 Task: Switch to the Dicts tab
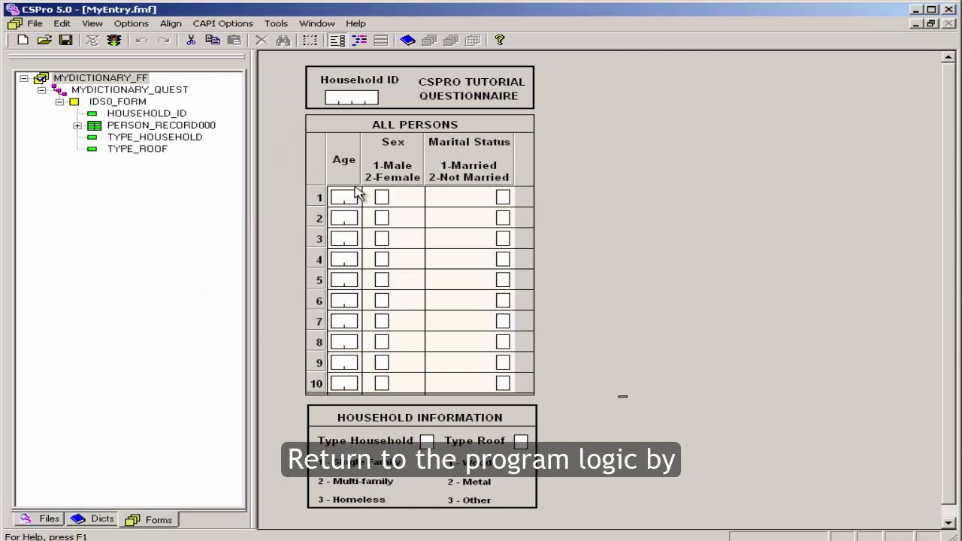pos(93,519)
